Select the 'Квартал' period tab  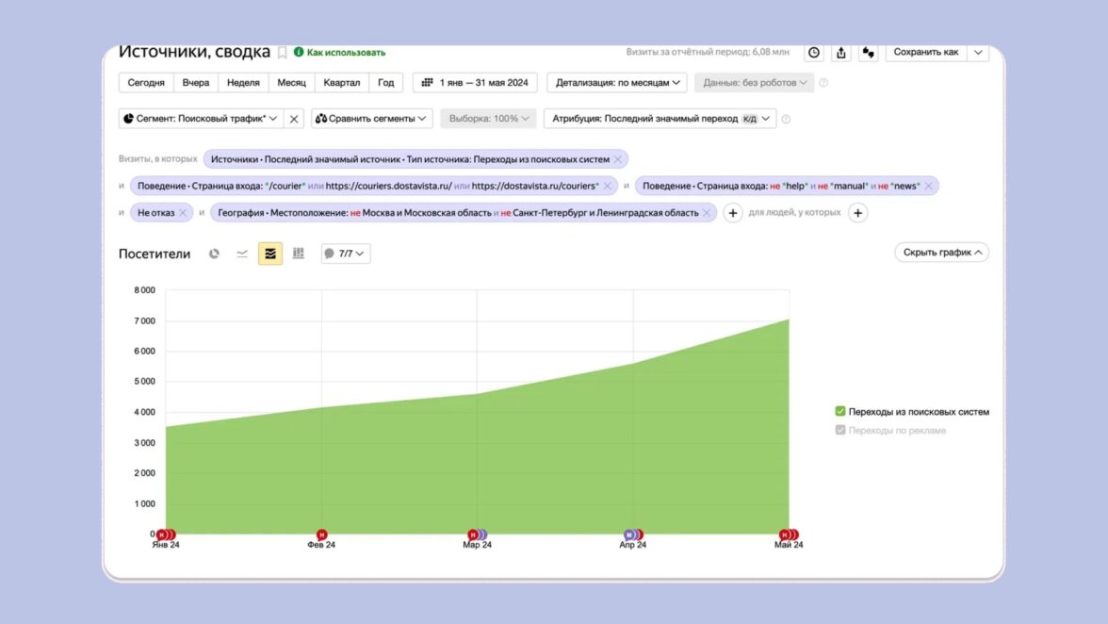pos(340,83)
